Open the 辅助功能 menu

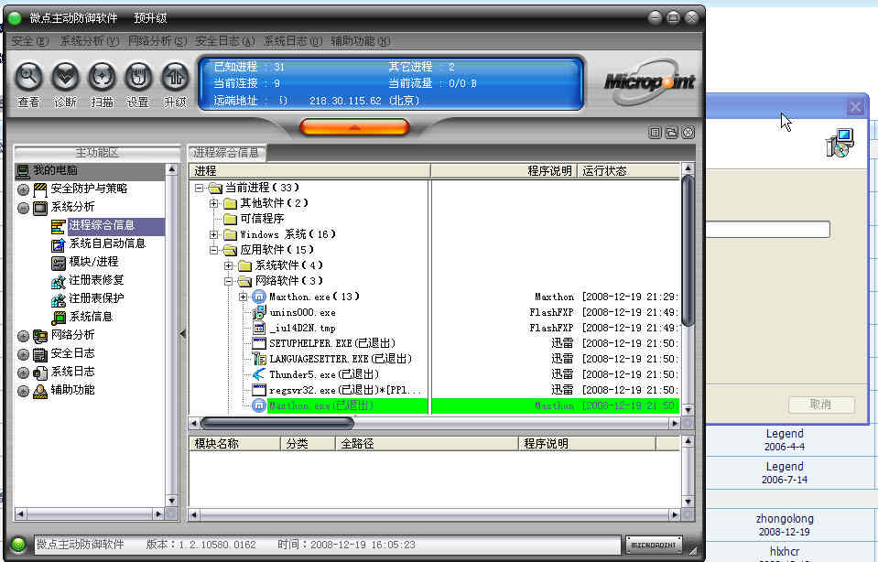coord(360,41)
